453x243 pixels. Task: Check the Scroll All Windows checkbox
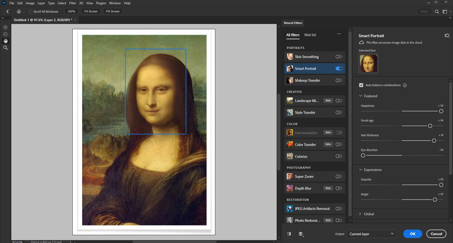click(31, 12)
